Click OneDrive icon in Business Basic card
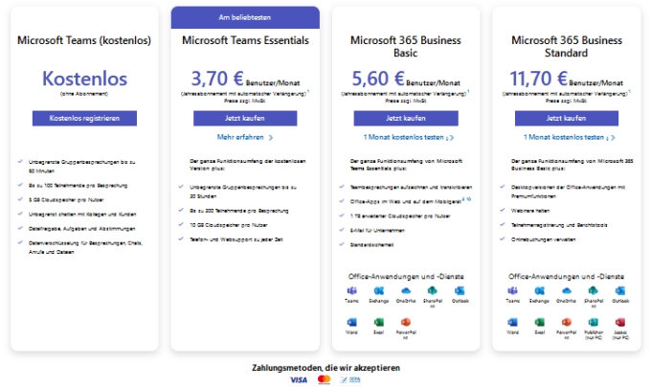Image resolution: width=651 pixels, height=387 pixels. tap(406, 290)
